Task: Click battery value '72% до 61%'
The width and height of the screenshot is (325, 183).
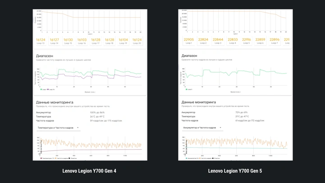Action: 242,112
